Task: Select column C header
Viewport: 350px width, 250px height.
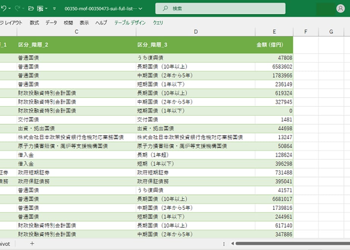Action: pyautogui.click(x=77, y=32)
